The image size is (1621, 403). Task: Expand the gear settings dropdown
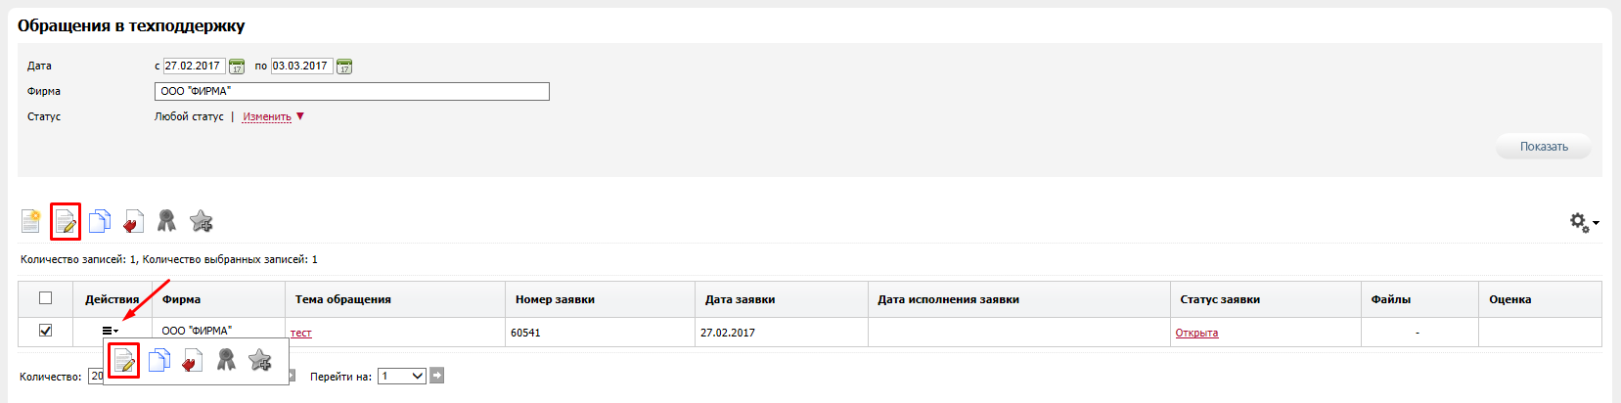1585,223
